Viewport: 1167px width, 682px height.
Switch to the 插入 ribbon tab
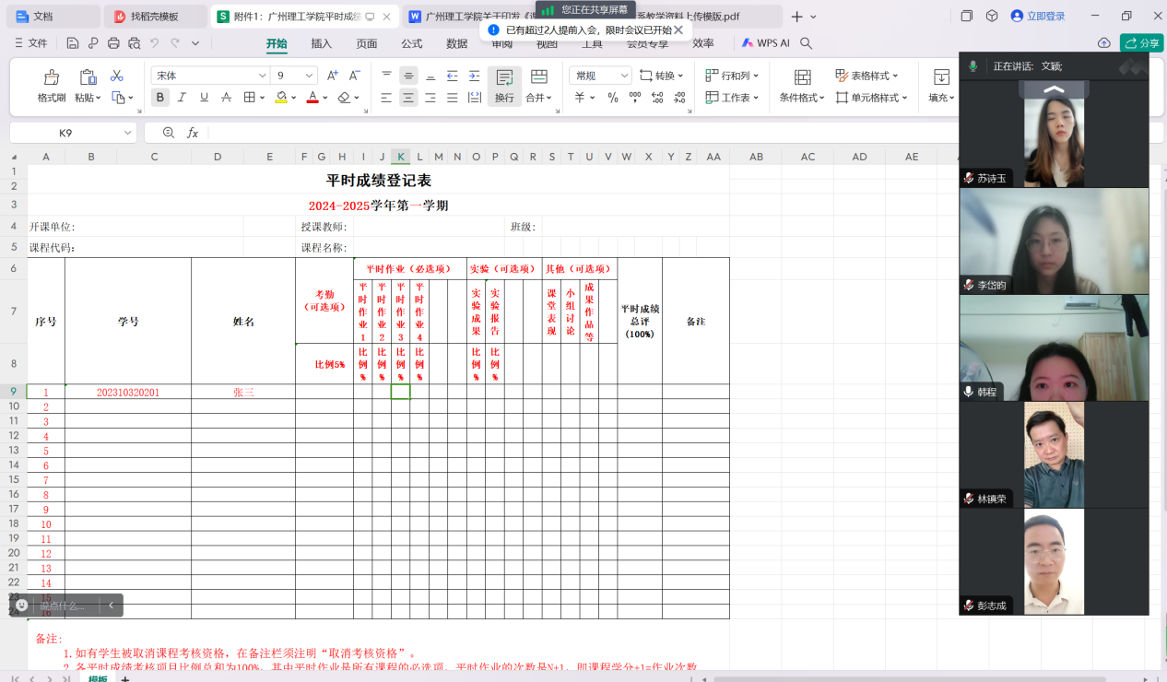point(321,43)
